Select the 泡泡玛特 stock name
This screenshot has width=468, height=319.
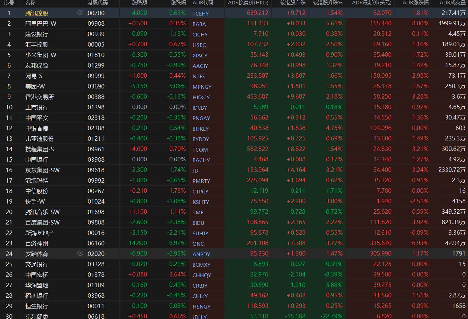pyautogui.click(x=37, y=181)
